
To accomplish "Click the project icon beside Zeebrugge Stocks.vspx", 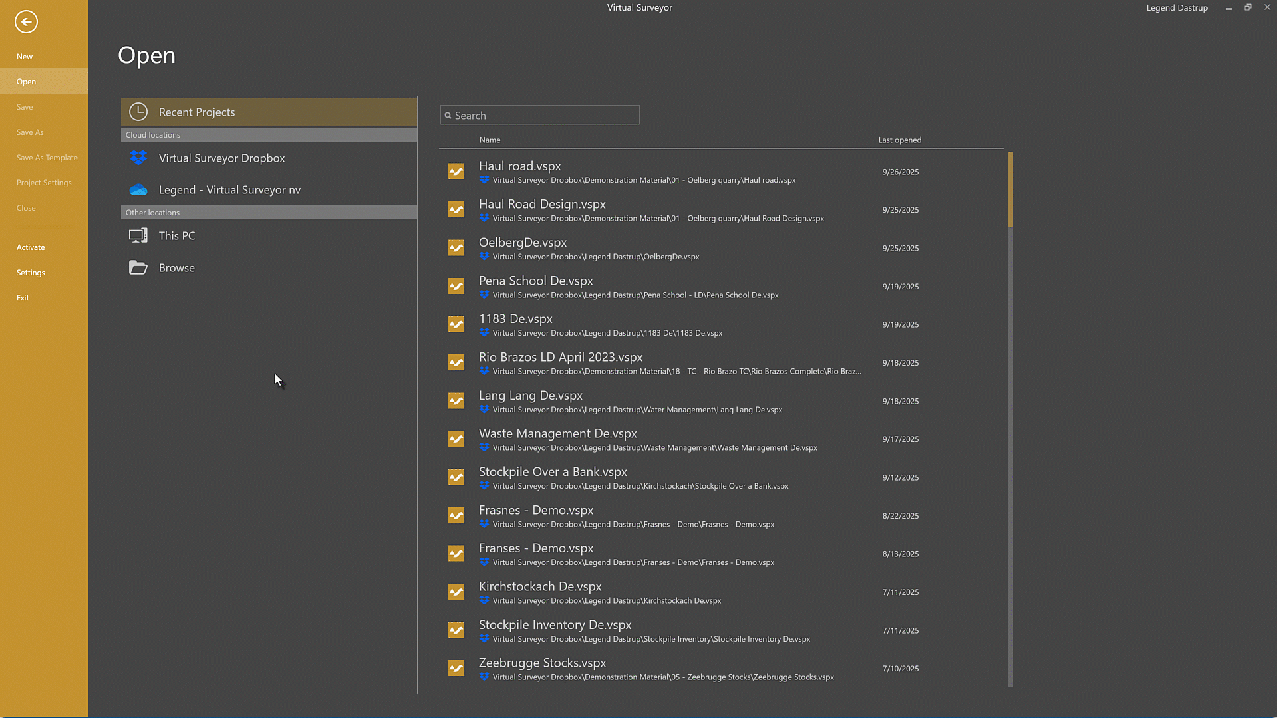I will 456,669.
